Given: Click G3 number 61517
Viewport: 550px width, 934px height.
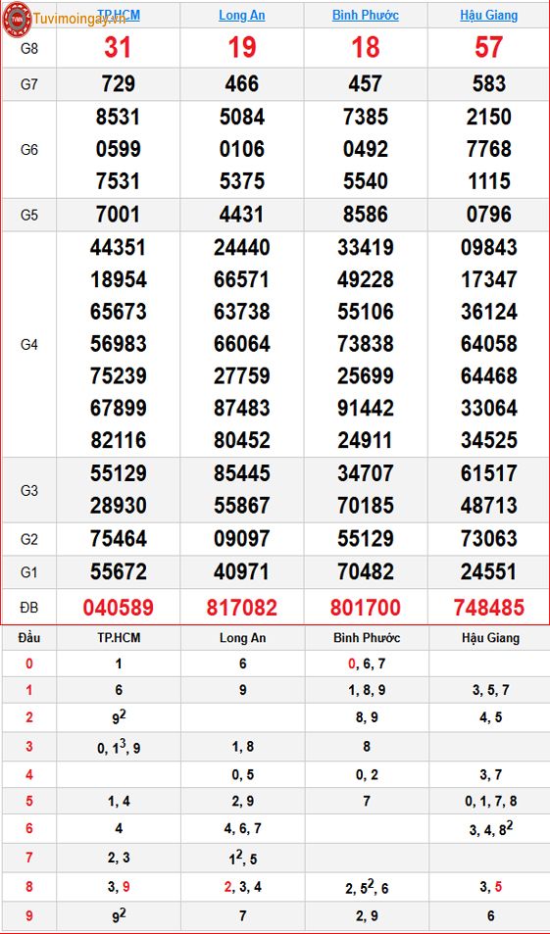Looking at the screenshot, I should click(x=488, y=474).
